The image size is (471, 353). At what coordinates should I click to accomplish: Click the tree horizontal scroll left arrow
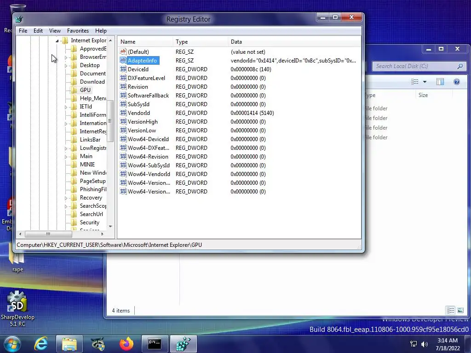(x=20, y=234)
